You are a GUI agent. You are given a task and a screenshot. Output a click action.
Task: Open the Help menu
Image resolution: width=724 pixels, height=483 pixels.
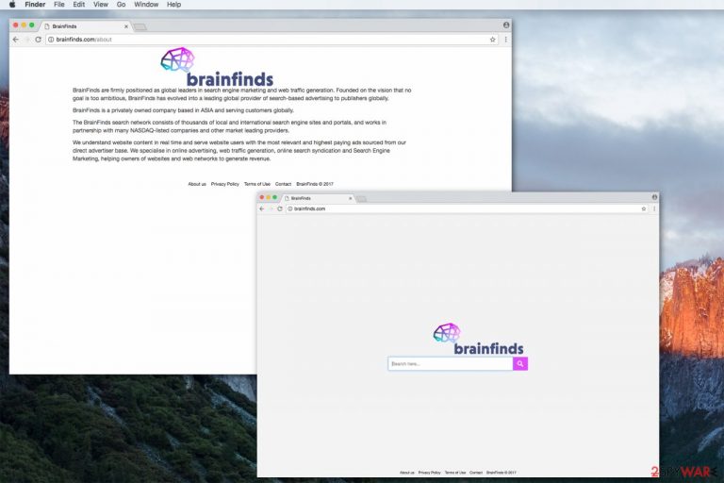click(174, 4)
